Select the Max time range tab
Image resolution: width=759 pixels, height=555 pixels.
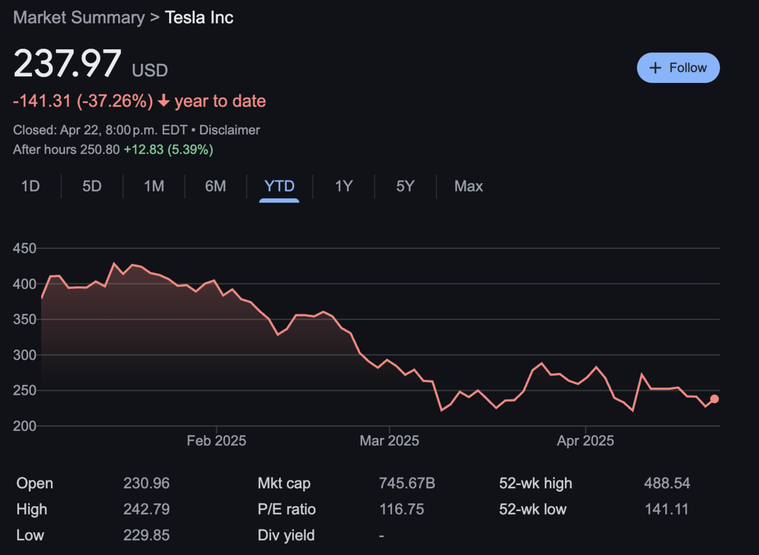469,186
